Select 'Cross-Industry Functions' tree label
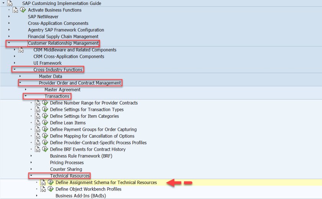 (58, 70)
